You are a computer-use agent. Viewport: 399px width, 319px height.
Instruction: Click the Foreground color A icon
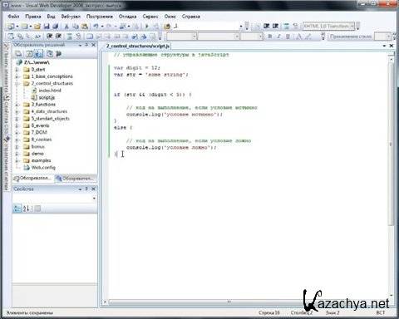(298, 37)
